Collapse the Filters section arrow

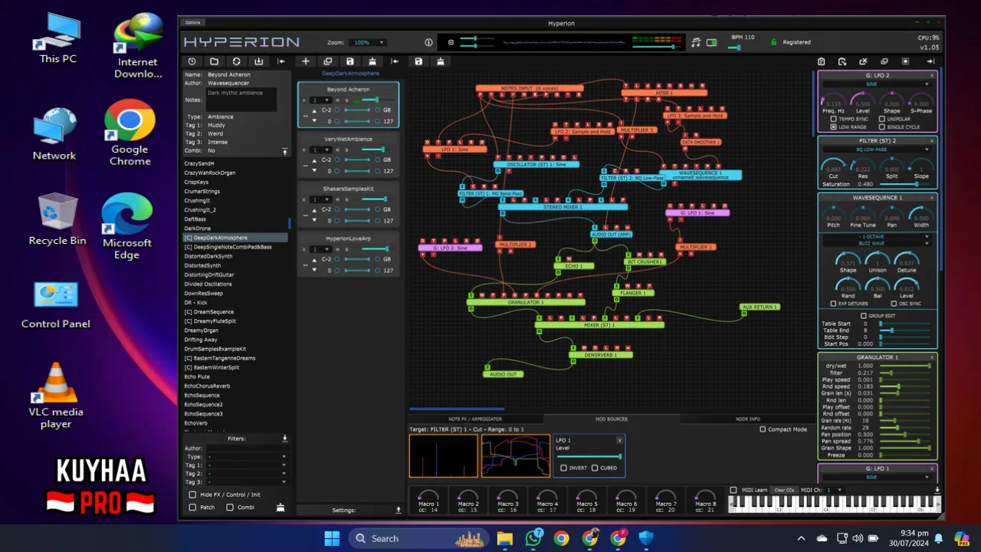(284, 439)
